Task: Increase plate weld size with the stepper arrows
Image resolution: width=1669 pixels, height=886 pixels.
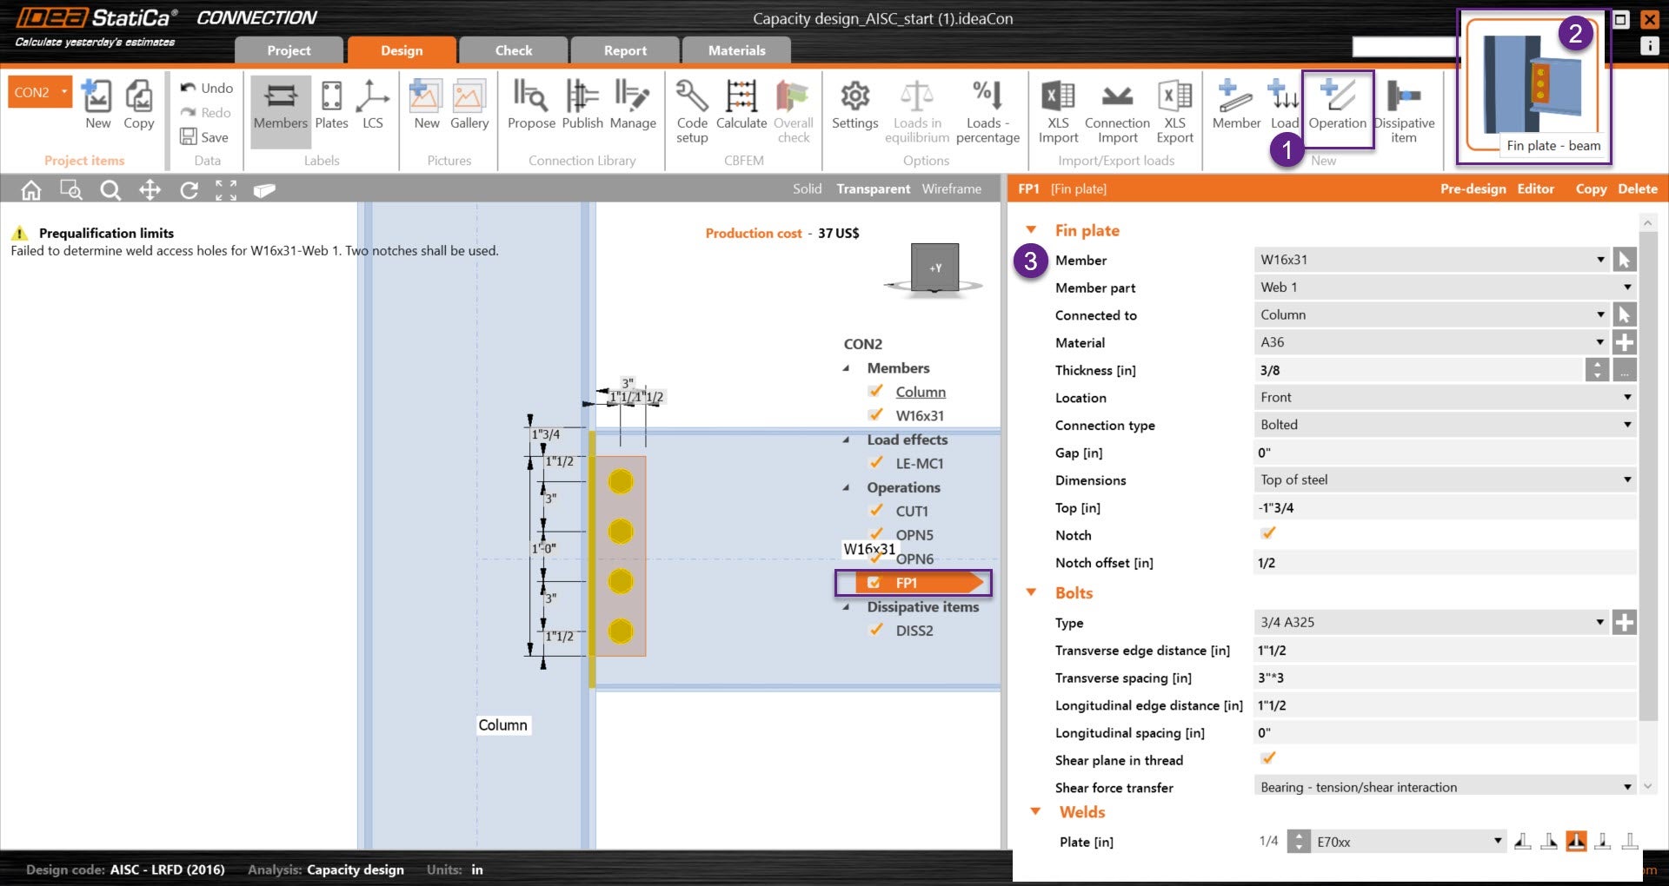Action: [x=1298, y=836]
